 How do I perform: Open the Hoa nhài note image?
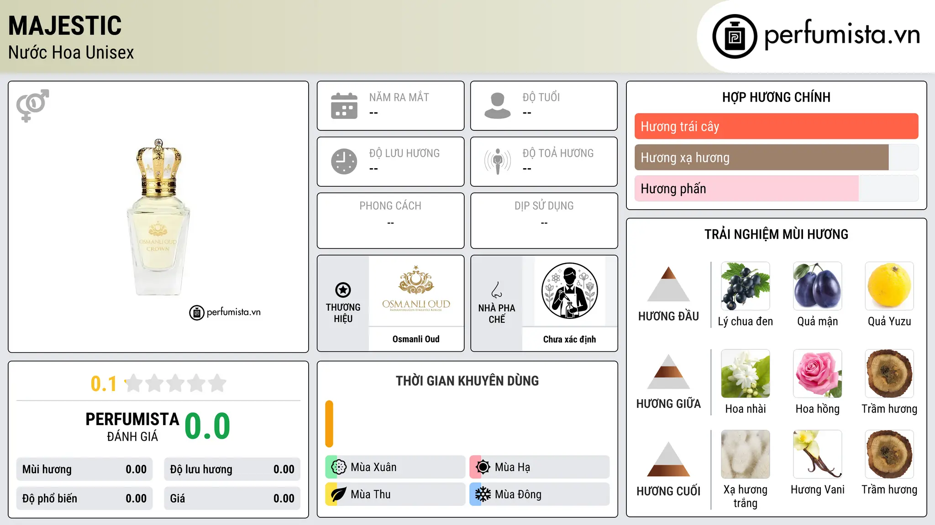[746, 374]
